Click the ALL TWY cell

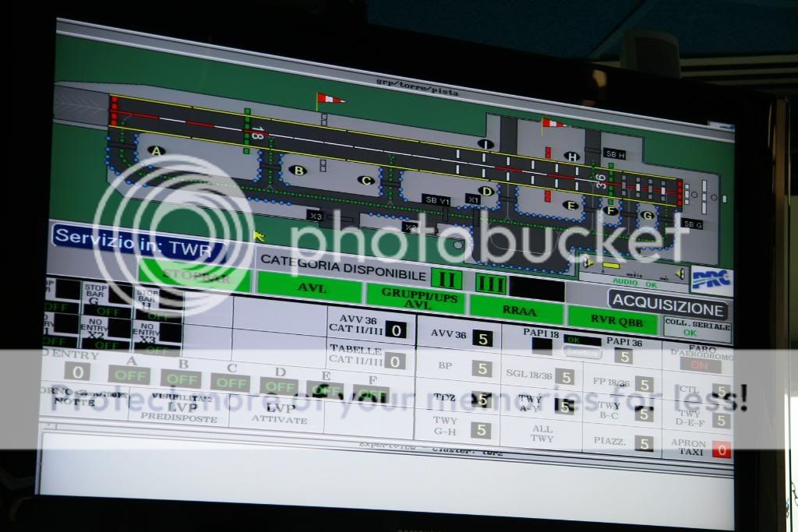pyautogui.click(x=542, y=433)
